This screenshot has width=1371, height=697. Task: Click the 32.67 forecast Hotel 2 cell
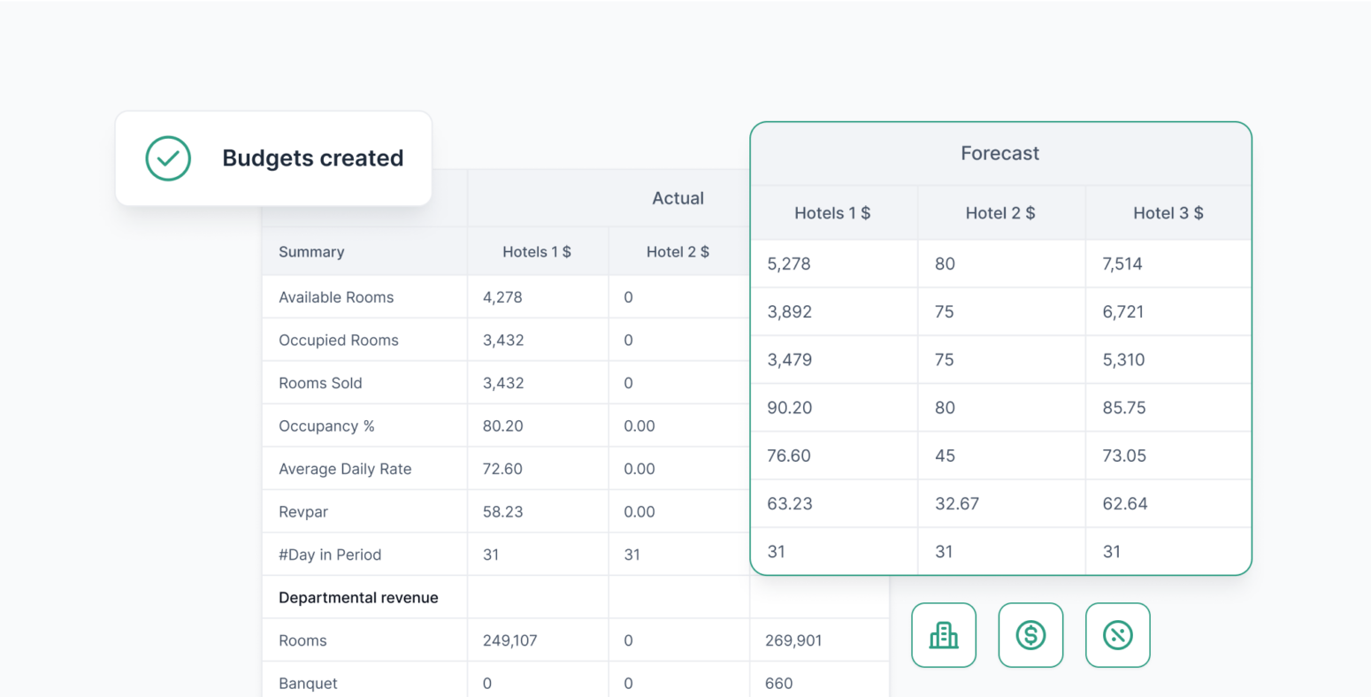coord(1001,503)
